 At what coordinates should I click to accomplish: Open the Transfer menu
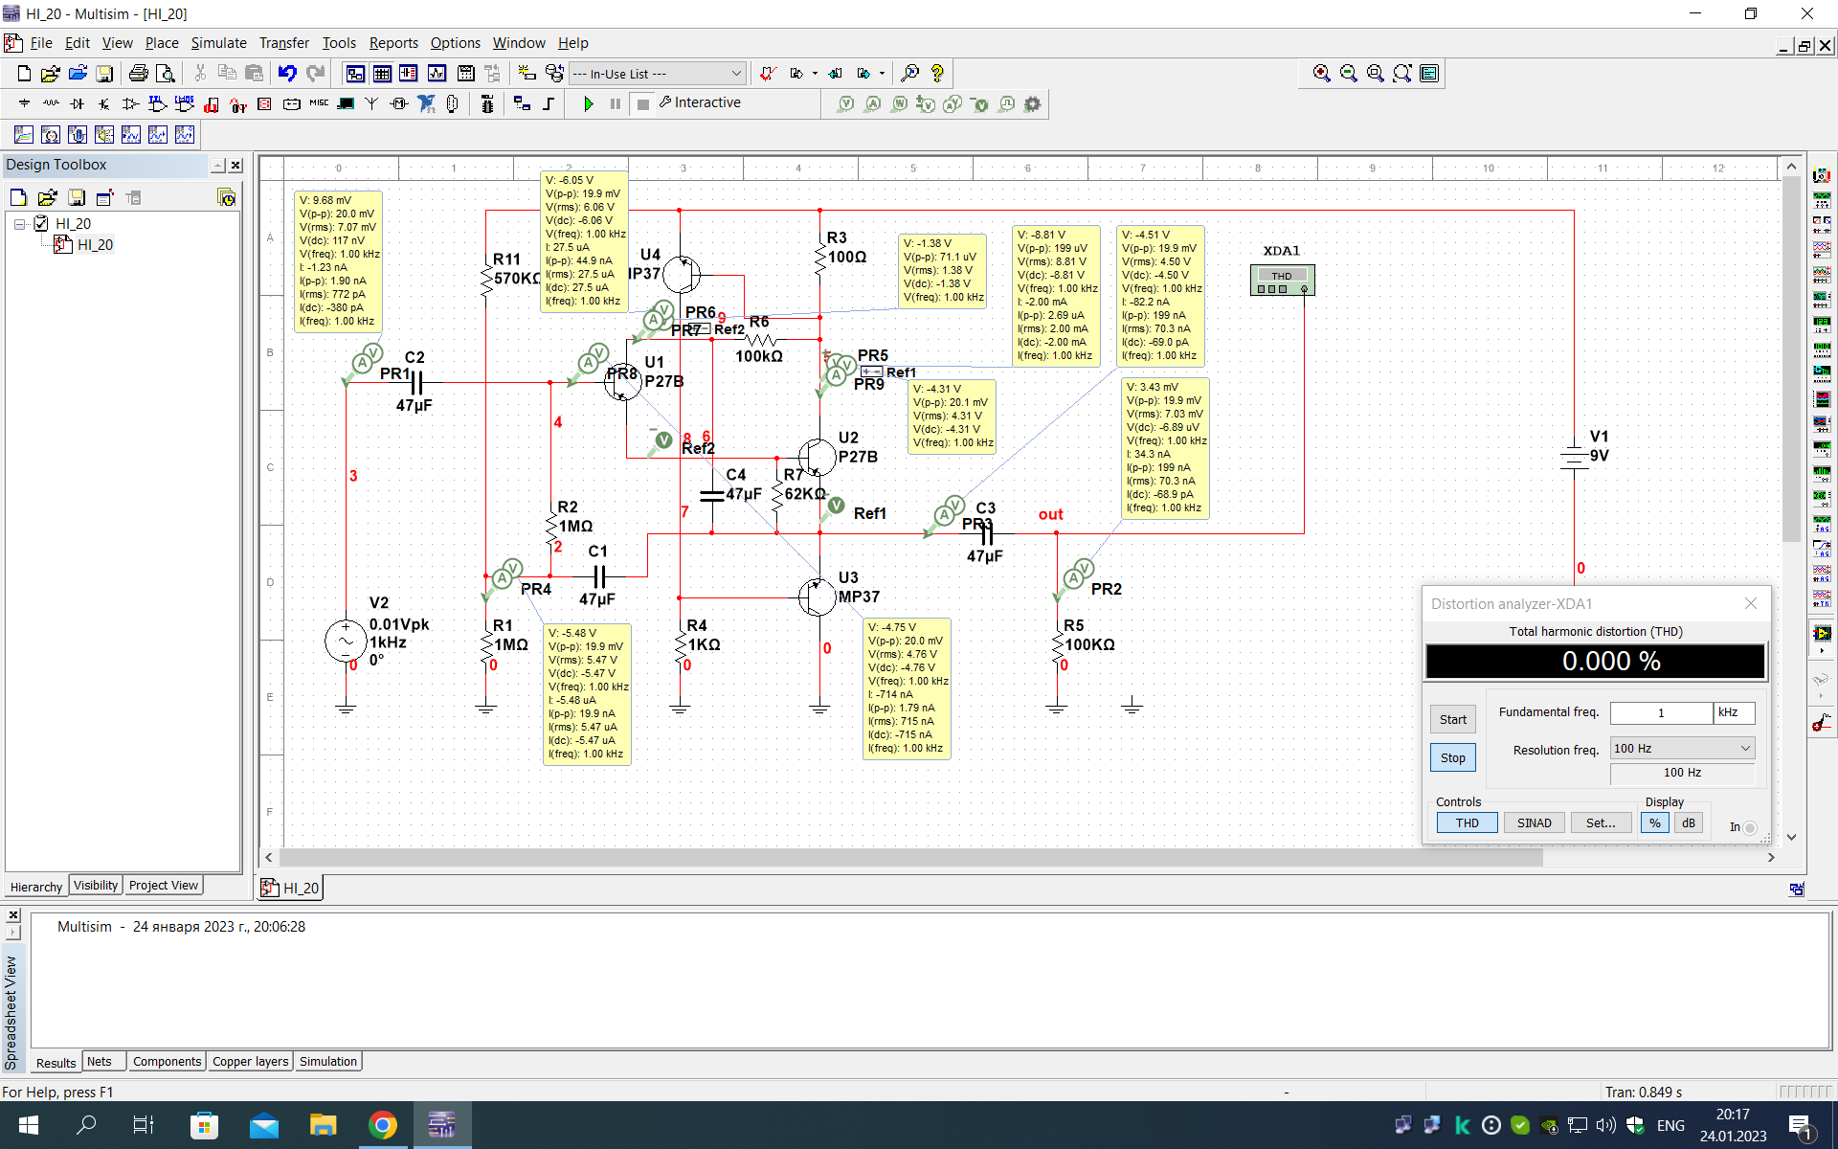pyautogui.click(x=283, y=43)
